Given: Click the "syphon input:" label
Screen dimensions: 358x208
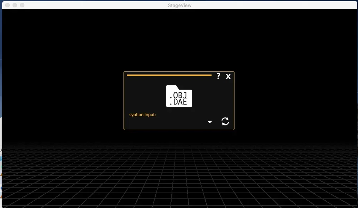Looking at the screenshot, I should 142,115.
